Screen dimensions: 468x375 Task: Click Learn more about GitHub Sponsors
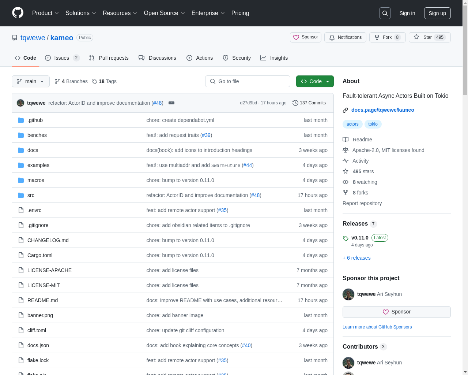coord(377,327)
